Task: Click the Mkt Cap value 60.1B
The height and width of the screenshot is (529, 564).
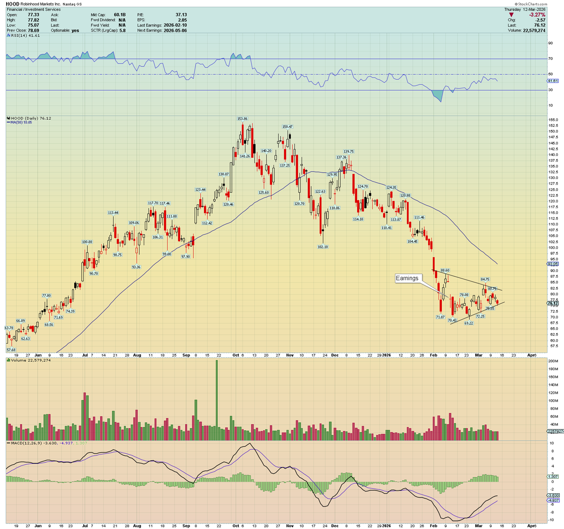Action: tap(119, 15)
